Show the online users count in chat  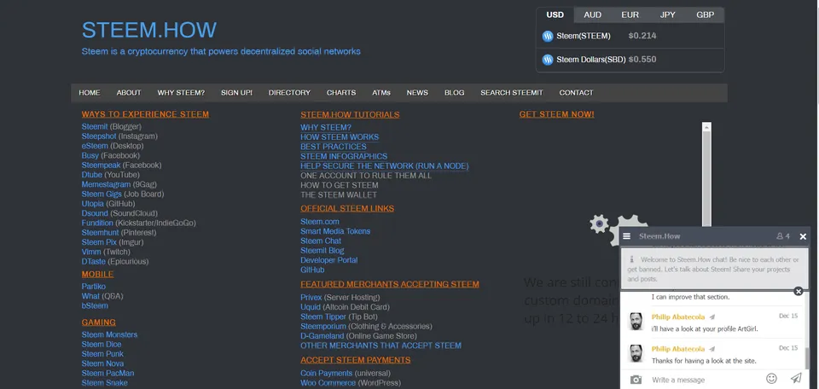(x=782, y=236)
